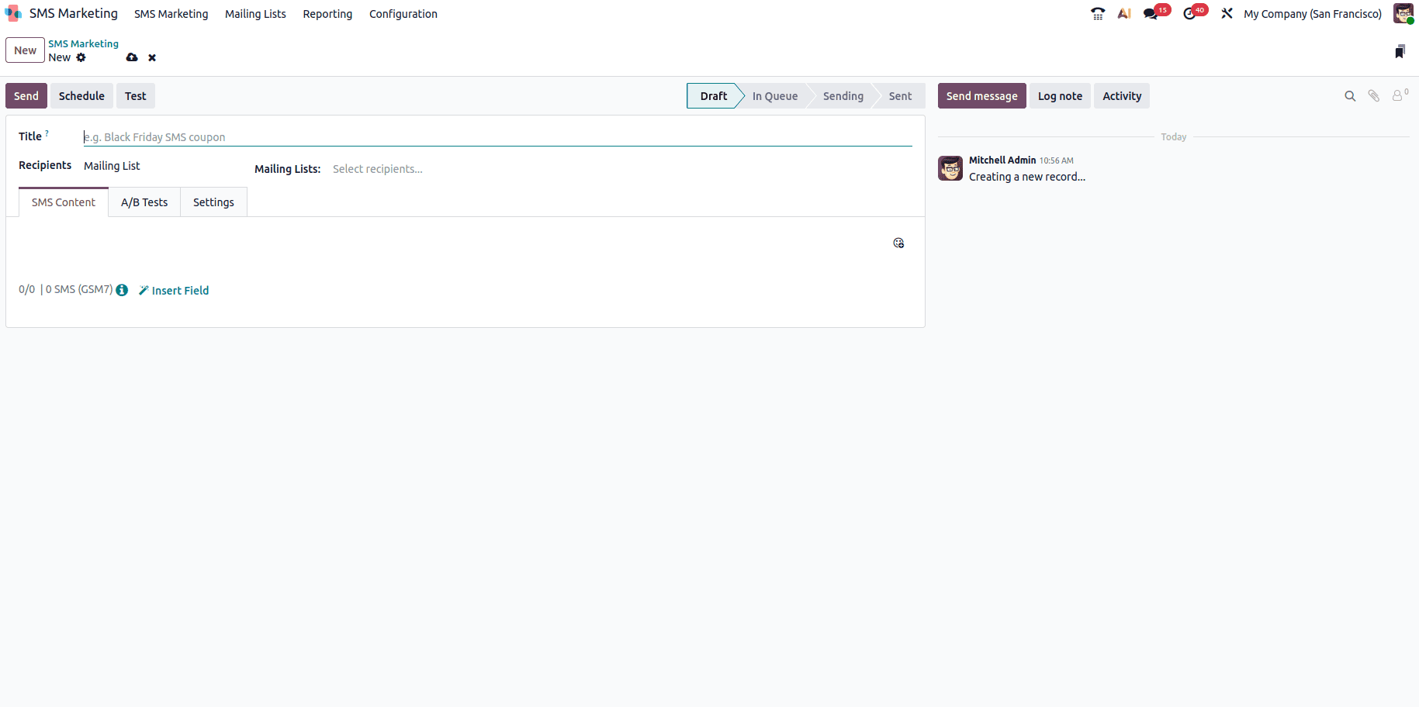The width and height of the screenshot is (1419, 707).
Task: Switch to the A/B Tests tab
Action: pos(144,202)
